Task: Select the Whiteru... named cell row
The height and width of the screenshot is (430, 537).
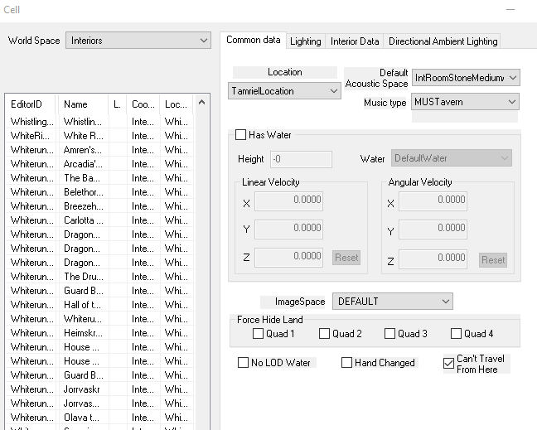Action: [x=99, y=319]
